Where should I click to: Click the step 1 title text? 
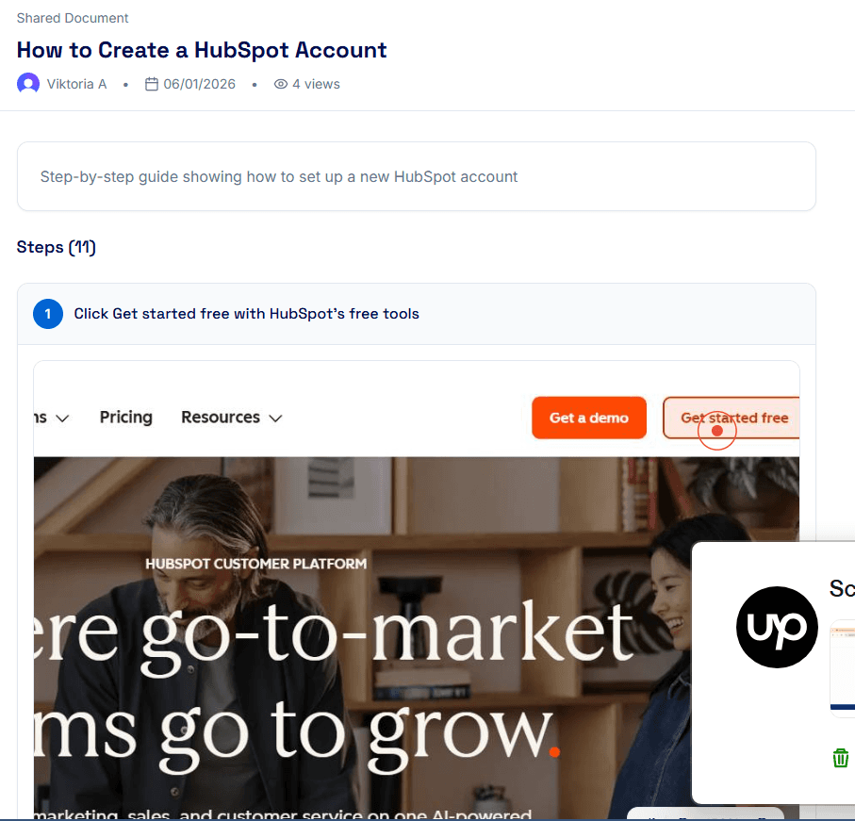[246, 314]
